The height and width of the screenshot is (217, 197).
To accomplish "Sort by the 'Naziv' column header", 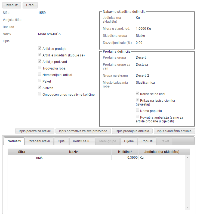I will coord(73,152).
